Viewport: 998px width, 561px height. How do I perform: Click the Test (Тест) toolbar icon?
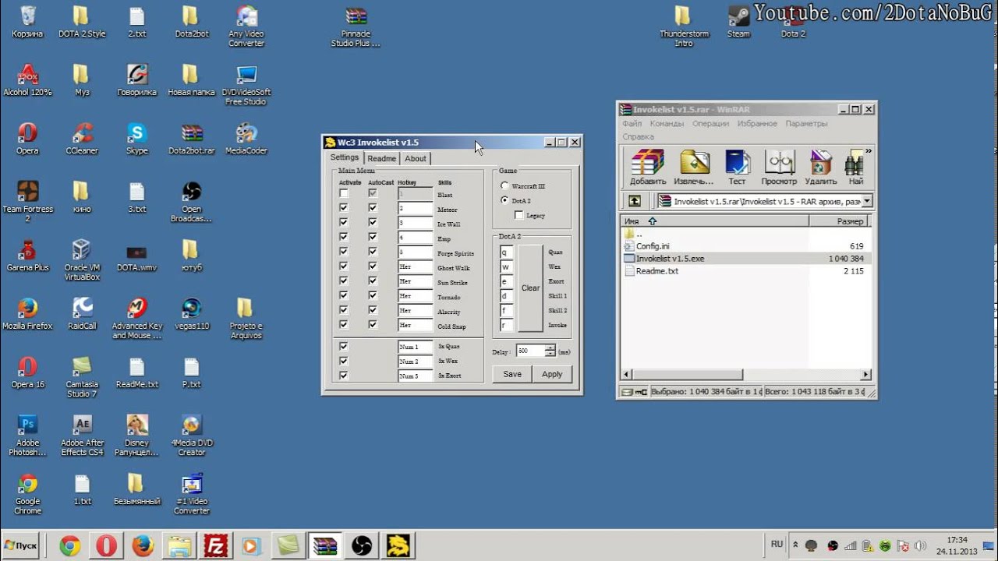coord(737,168)
